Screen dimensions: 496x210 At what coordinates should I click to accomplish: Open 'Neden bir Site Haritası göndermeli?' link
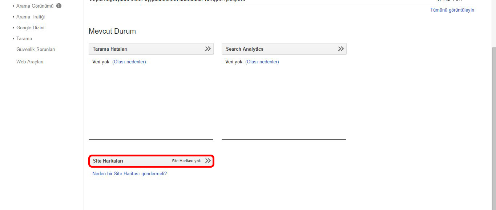(129, 173)
